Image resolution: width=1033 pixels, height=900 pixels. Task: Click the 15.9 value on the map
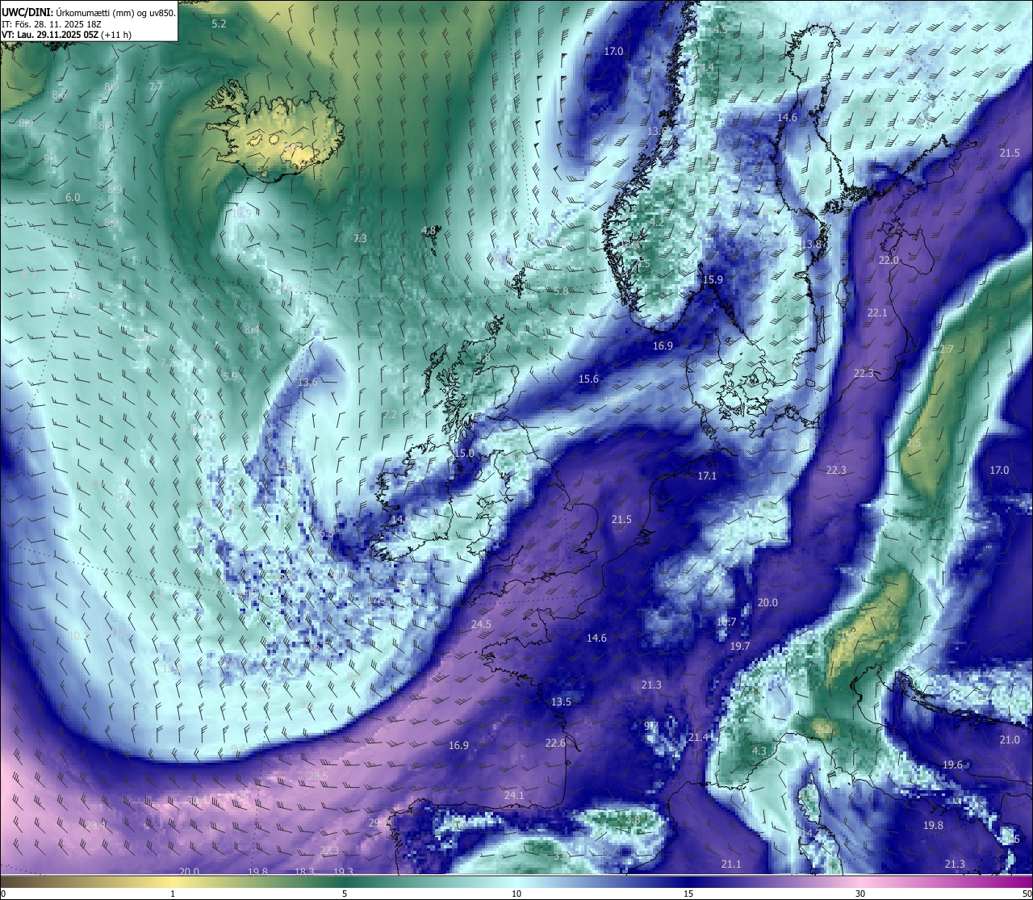point(713,279)
